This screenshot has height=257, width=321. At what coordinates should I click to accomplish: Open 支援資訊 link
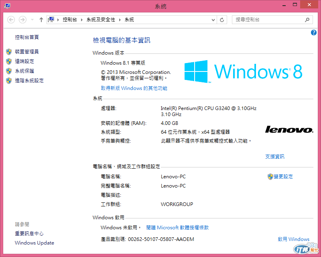275,157
